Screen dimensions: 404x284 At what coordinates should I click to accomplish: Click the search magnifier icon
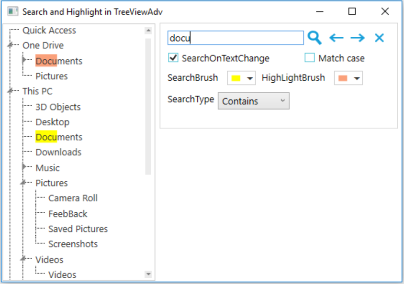(x=314, y=37)
